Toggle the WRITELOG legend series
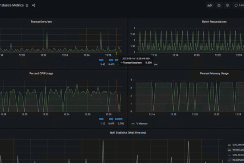 click(238, 150)
